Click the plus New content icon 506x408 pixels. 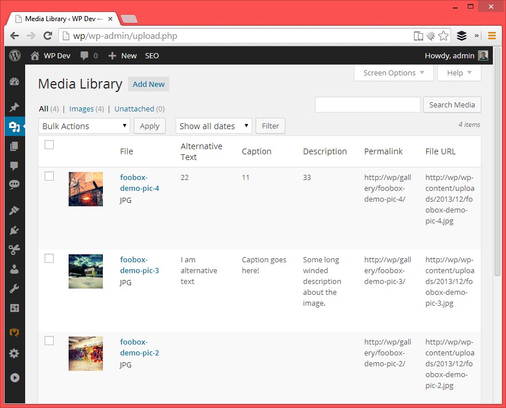click(112, 56)
